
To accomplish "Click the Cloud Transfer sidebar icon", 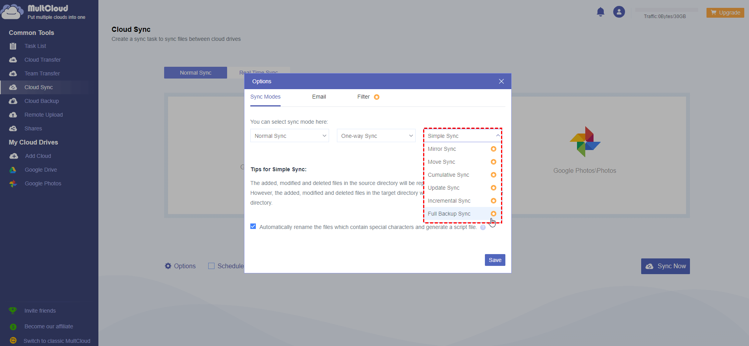I will click(x=13, y=60).
